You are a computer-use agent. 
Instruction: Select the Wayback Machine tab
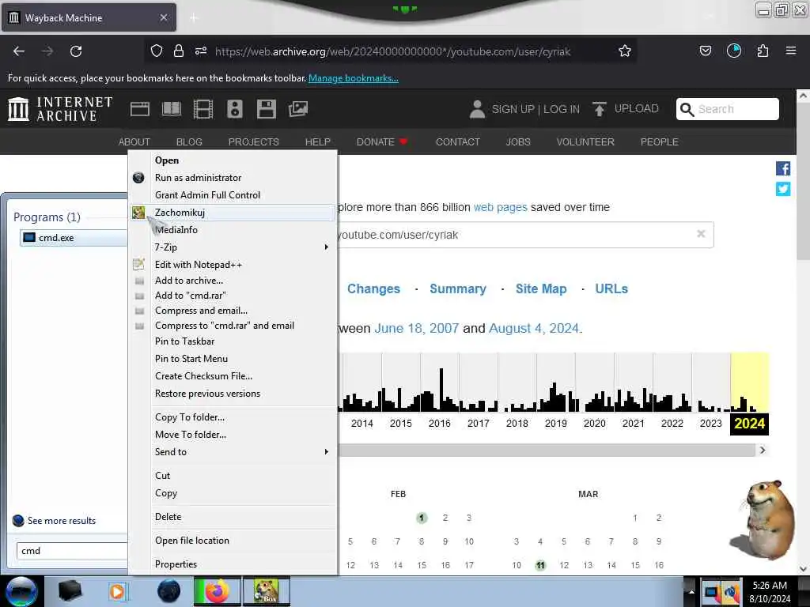pos(89,17)
